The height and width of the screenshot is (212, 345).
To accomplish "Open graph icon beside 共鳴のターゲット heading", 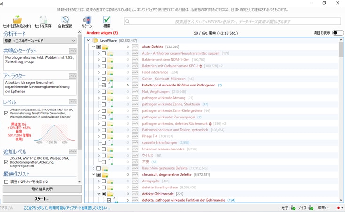I will (x=72, y=51).
